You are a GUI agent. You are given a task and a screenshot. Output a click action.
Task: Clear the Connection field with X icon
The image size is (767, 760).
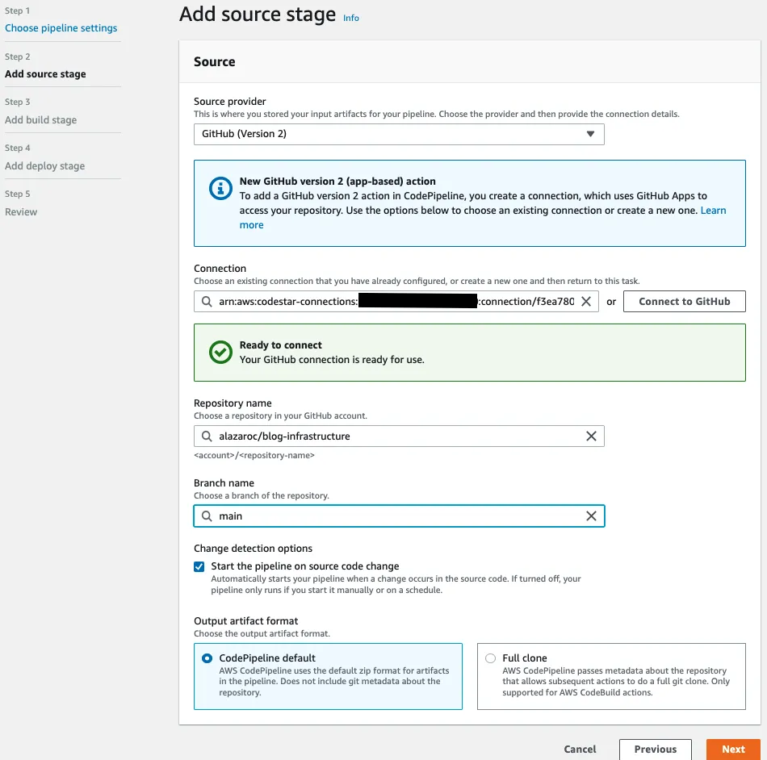586,302
